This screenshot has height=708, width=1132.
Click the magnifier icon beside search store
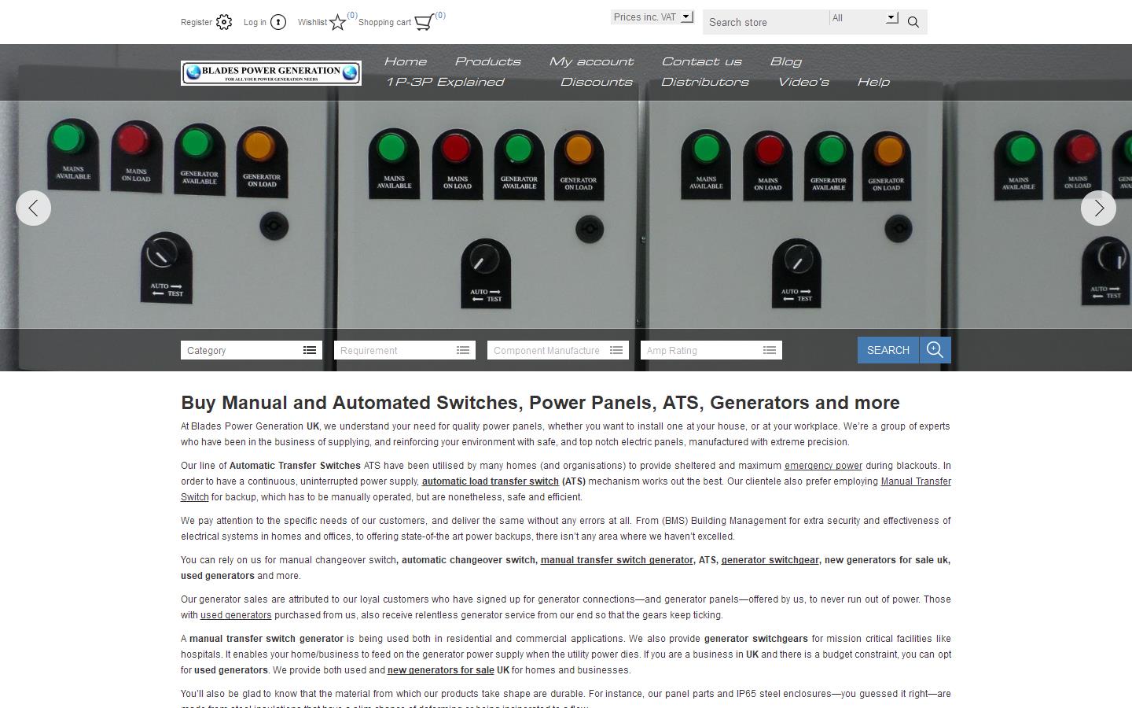click(x=913, y=22)
